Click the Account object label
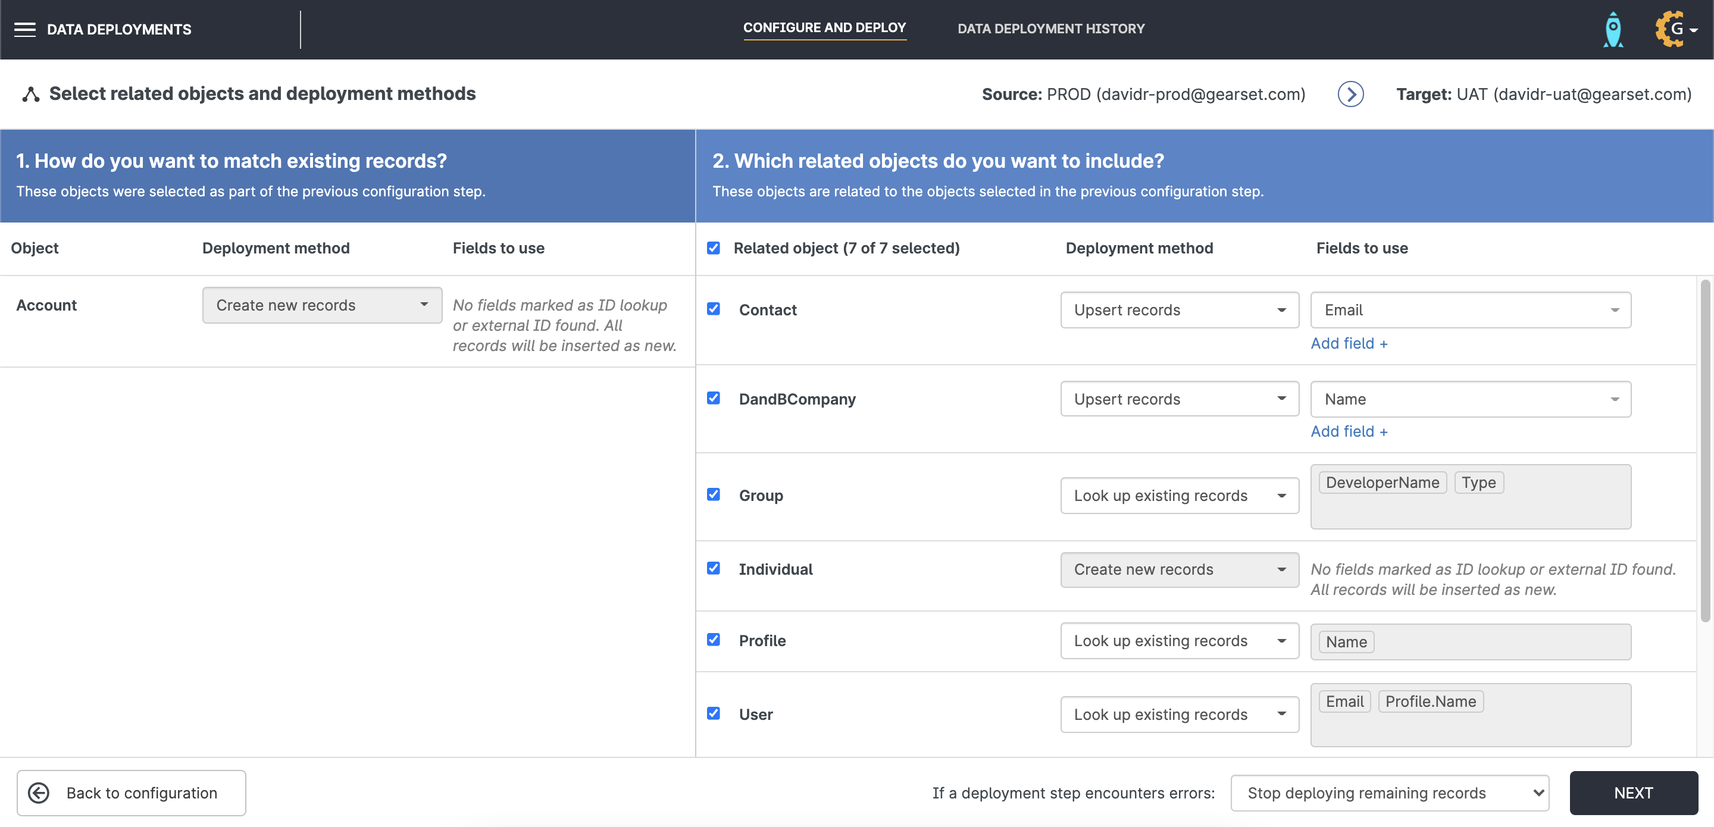The height and width of the screenshot is (827, 1714). (x=46, y=305)
